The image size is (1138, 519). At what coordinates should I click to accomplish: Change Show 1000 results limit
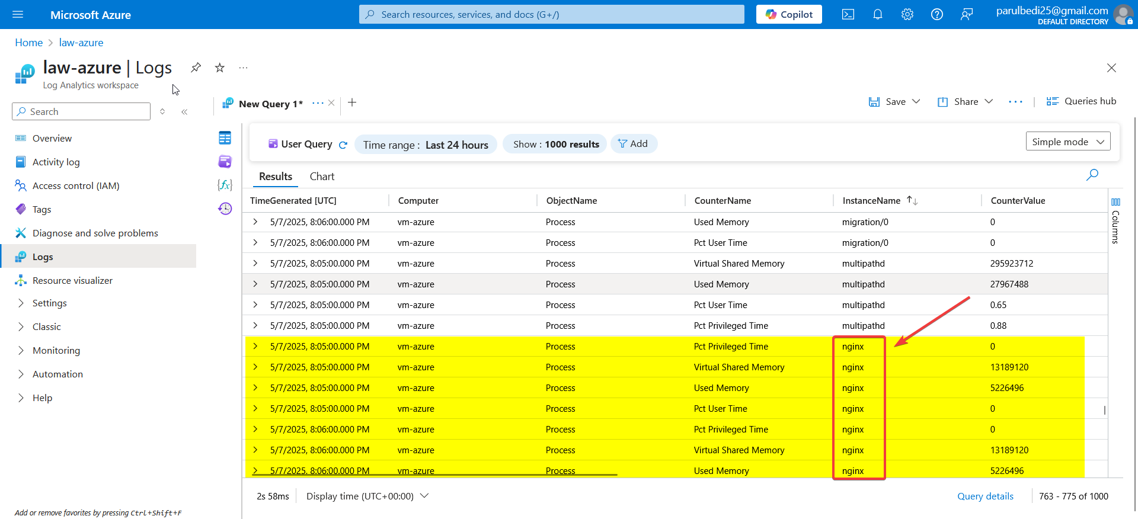555,144
